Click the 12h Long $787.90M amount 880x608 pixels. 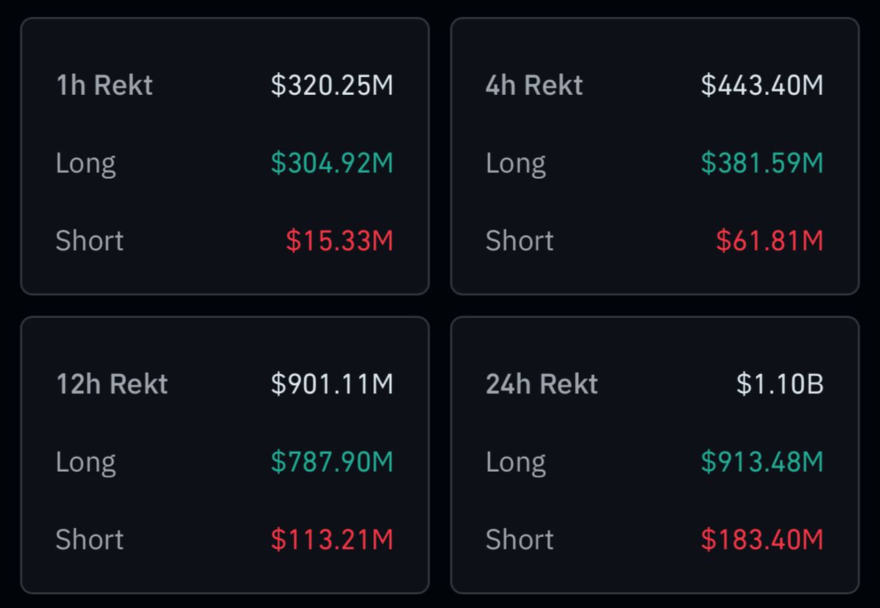tap(332, 462)
